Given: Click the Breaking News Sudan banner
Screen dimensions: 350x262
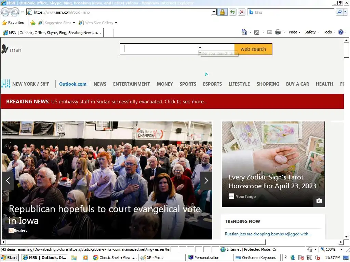Looking at the screenshot, I should [x=172, y=101].
